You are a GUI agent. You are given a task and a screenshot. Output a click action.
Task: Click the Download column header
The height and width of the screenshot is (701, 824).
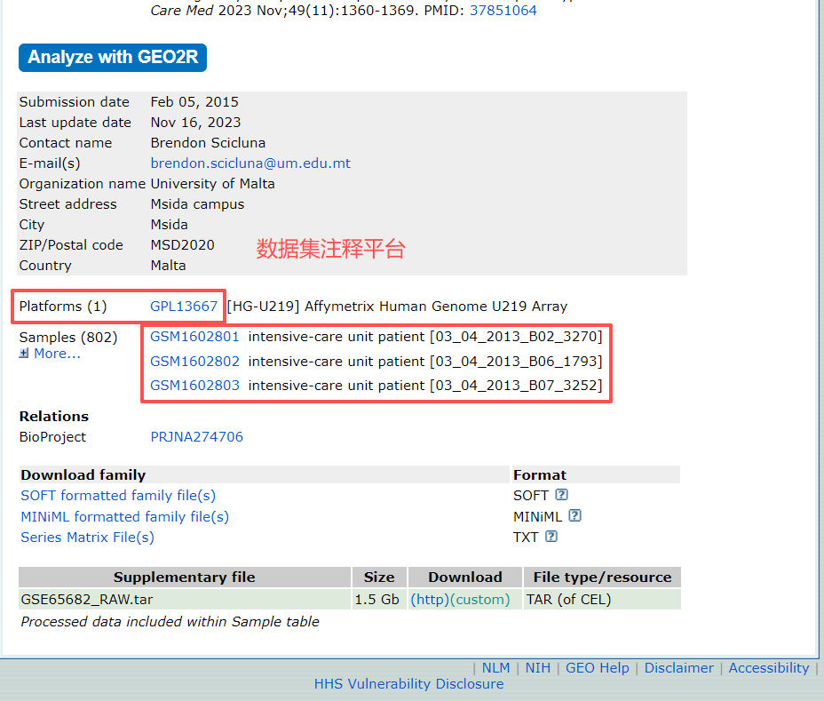point(465,577)
